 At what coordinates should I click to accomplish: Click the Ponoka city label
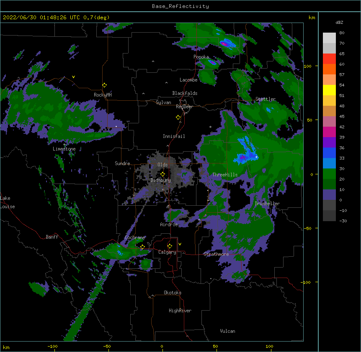(x=201, y=57)
